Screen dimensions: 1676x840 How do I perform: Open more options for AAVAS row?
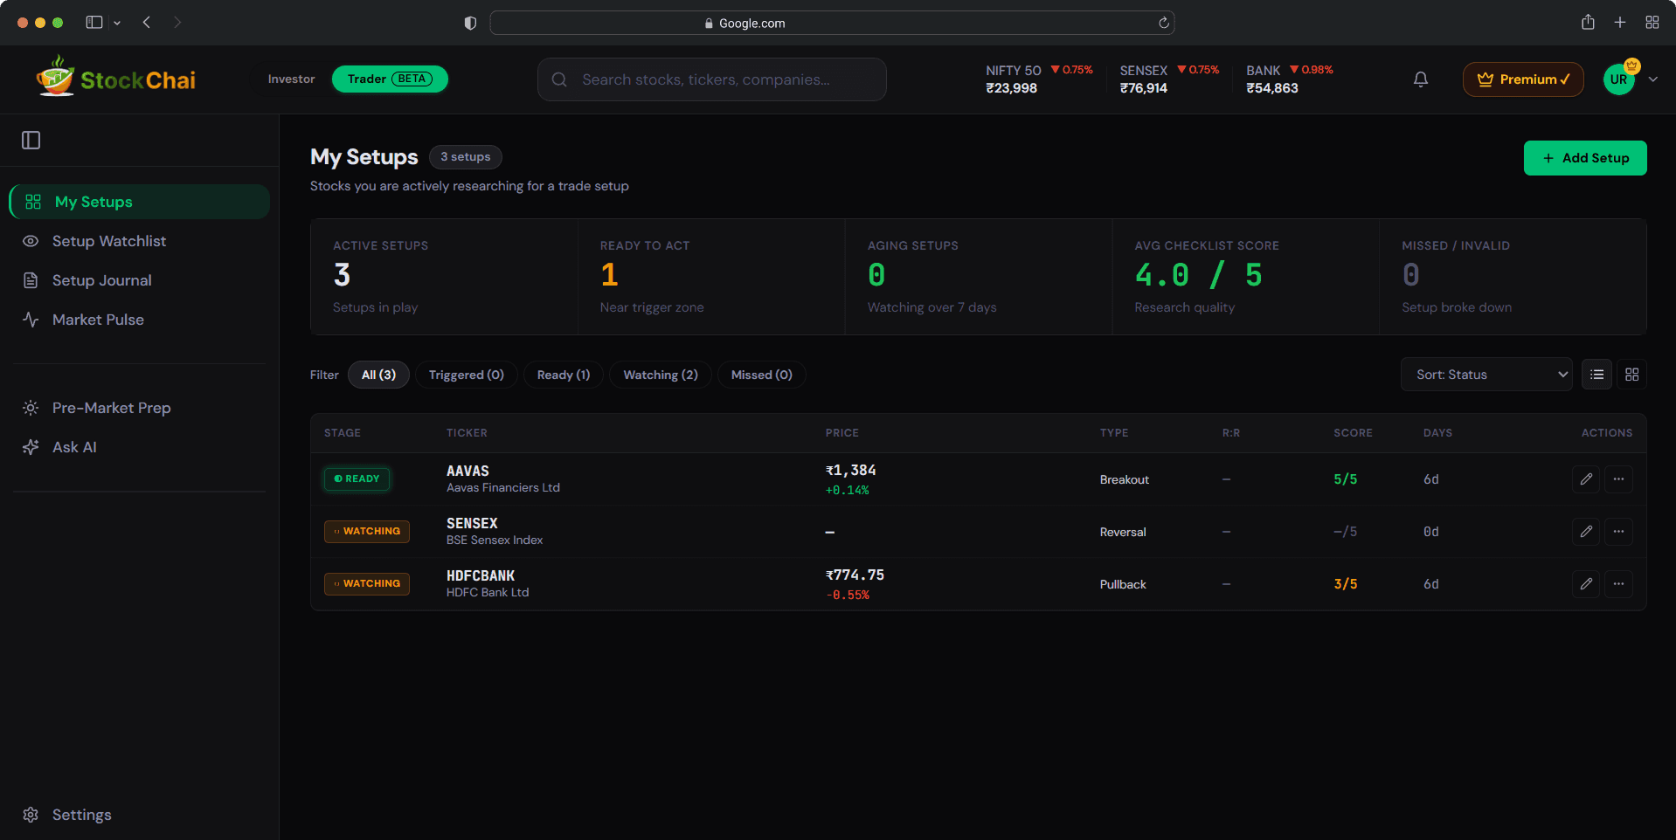(x=1619, y=479)
